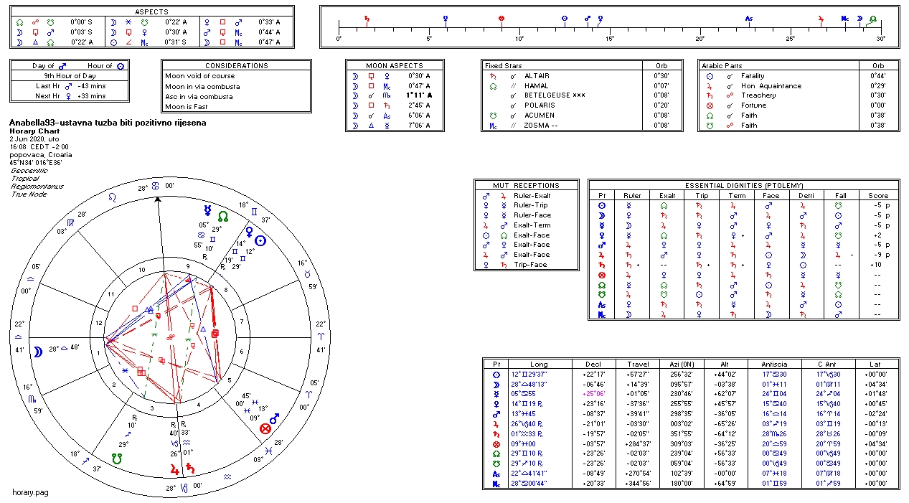Select the Mercury glyph in the longitude table
Image resolution: width=909 pixels, height=503 pixels.
point(496,394)
